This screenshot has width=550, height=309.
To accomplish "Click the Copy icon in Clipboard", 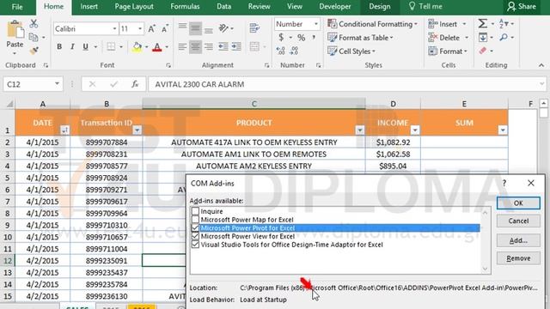I will [34, 37].
